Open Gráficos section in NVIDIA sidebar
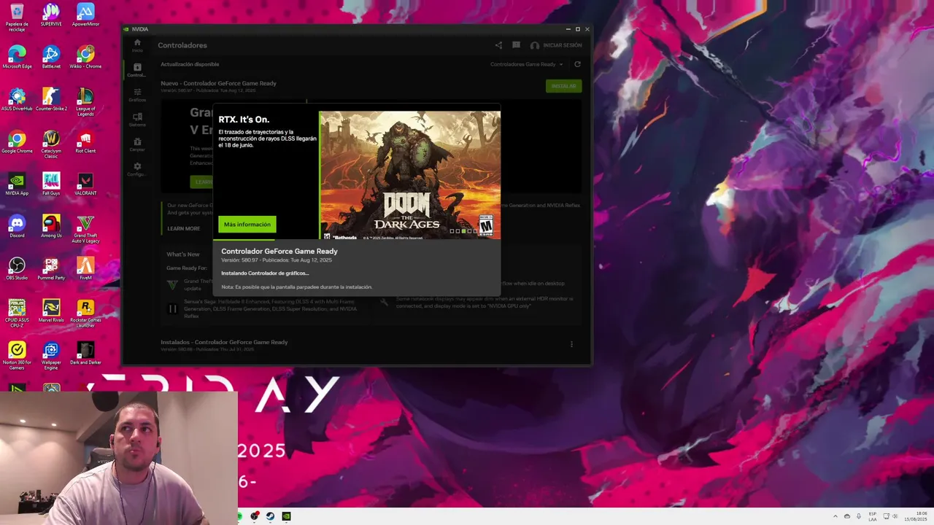This screenshot has width=934, height=525. 137,95
